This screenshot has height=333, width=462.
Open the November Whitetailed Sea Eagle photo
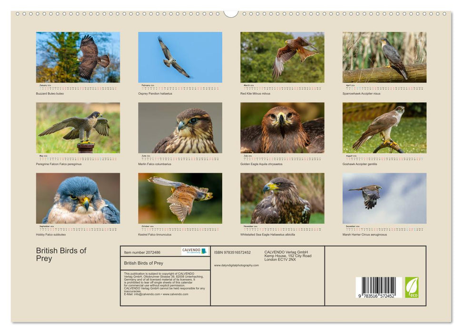[283, 198]
